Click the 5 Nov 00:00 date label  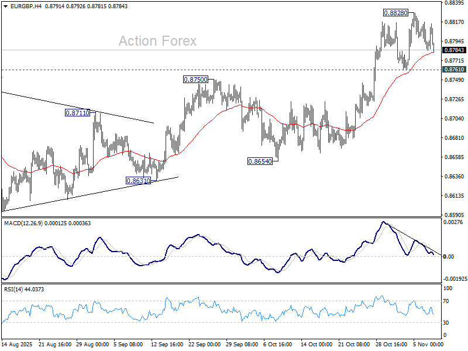pos(429,345)
